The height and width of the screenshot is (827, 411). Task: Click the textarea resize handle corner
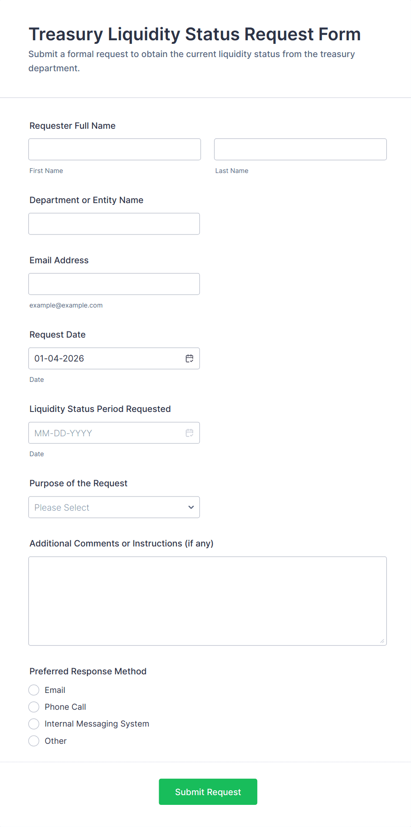(x=382, y=641)
